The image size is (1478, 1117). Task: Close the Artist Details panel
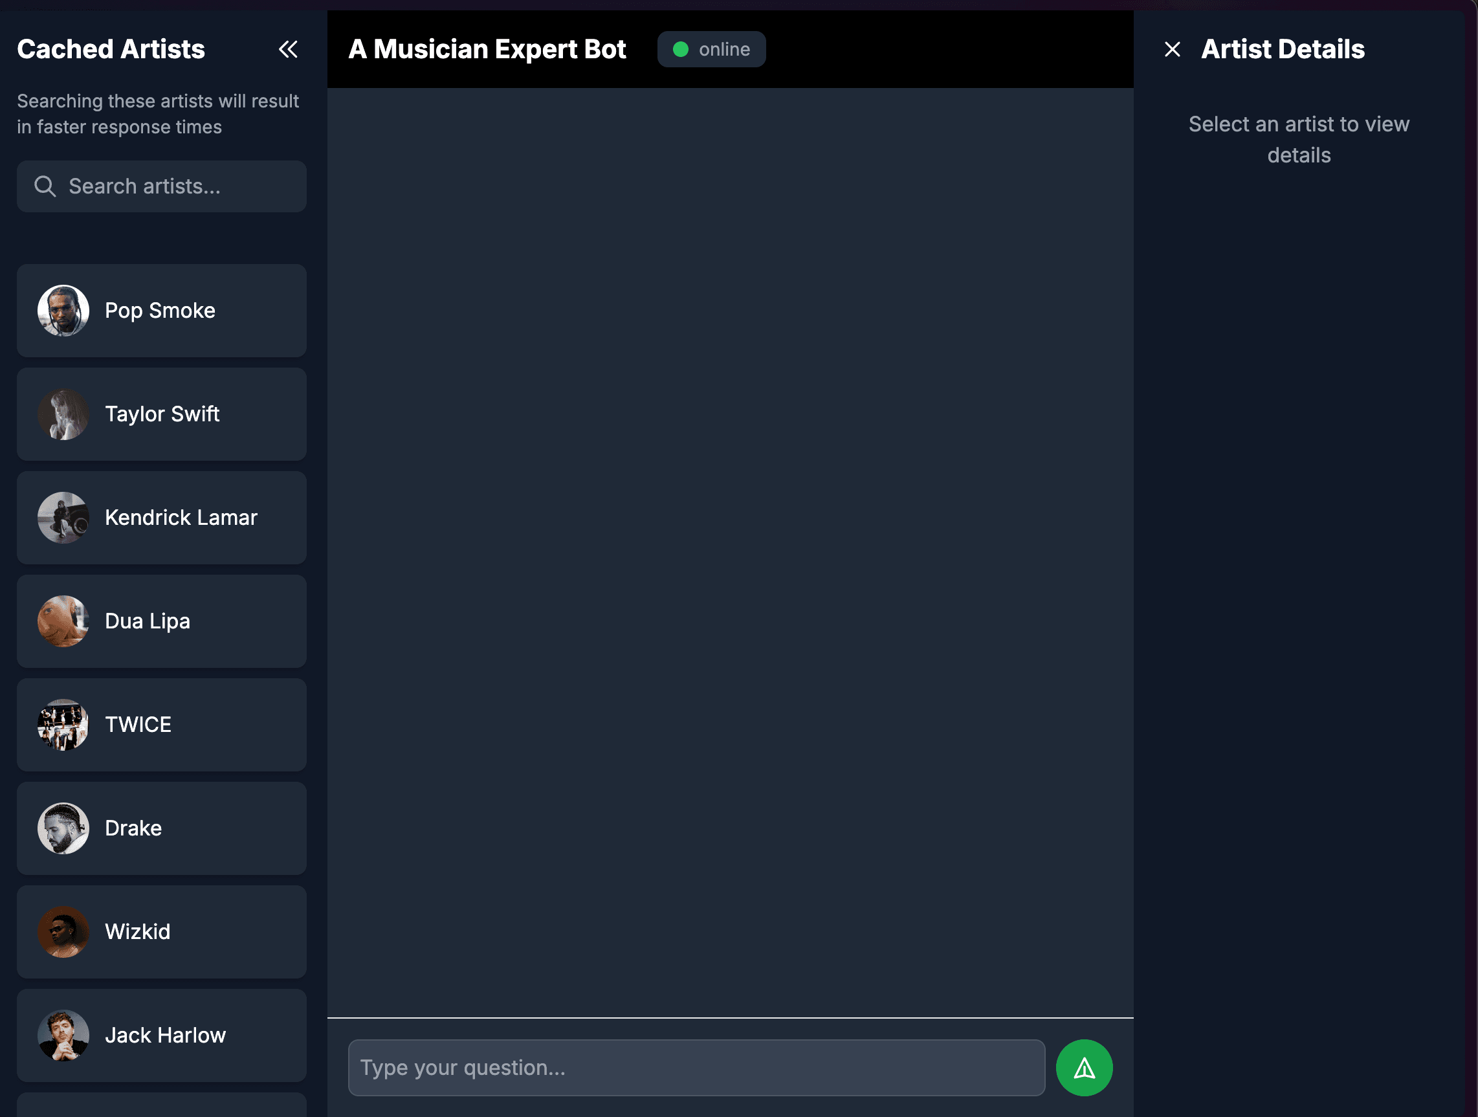[x=1172, y=49]
